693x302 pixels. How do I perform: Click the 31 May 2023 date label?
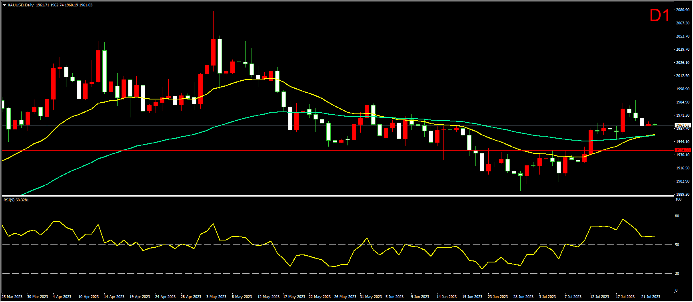(371, 297)
